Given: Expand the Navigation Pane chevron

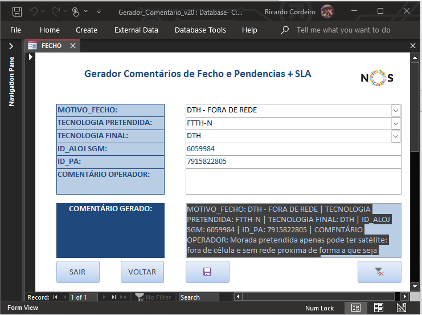Looking at the screenshot, I should 11,46.
